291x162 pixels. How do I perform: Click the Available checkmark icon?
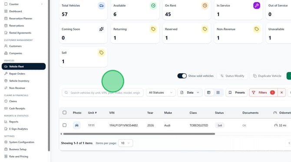coord(153,6)
